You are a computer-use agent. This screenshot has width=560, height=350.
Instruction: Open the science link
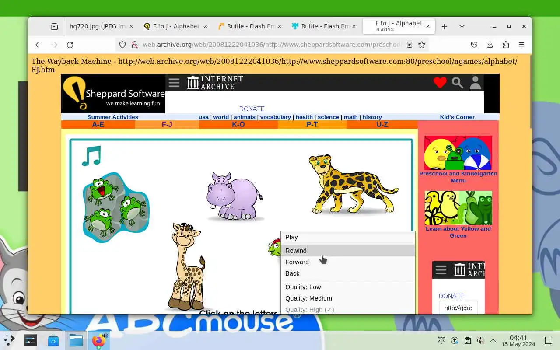tap(328, 117)
